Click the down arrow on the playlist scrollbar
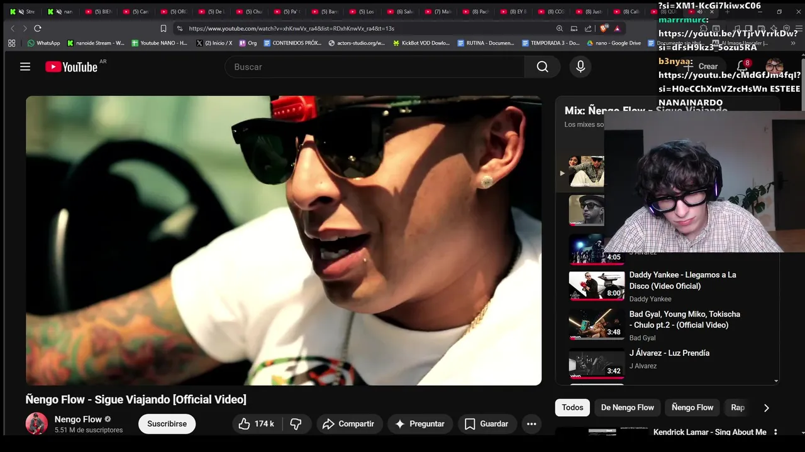This screenshot has width=805, height=452. 776,380
